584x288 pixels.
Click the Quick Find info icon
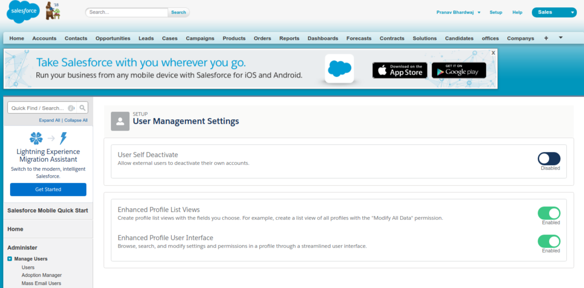click(x=71, y=108)
